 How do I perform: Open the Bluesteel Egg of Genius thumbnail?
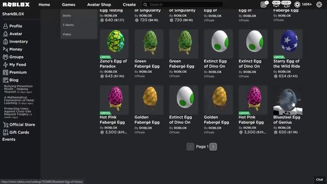(288, 100)
